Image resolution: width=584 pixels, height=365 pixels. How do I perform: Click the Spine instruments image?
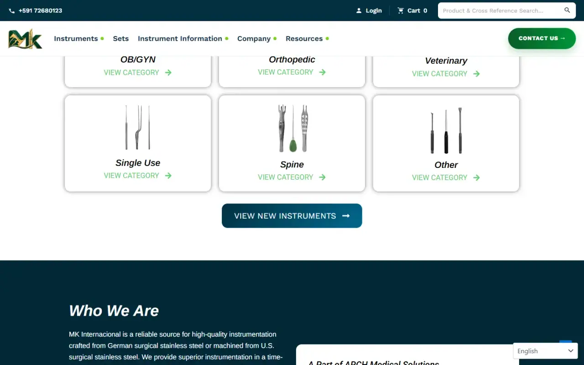[x=292, y=128]
